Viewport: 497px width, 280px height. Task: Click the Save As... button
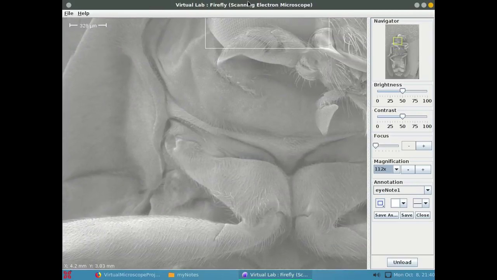(386, 215)
